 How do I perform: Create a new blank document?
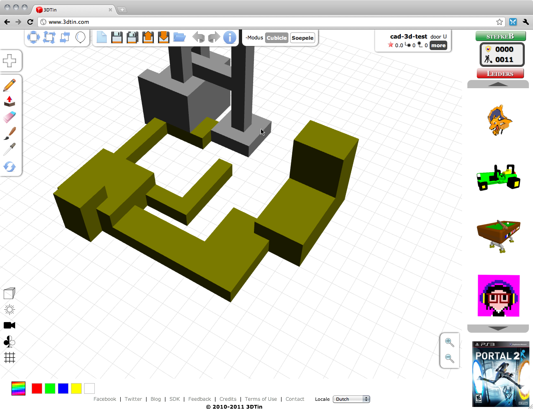tap(101, 37)
